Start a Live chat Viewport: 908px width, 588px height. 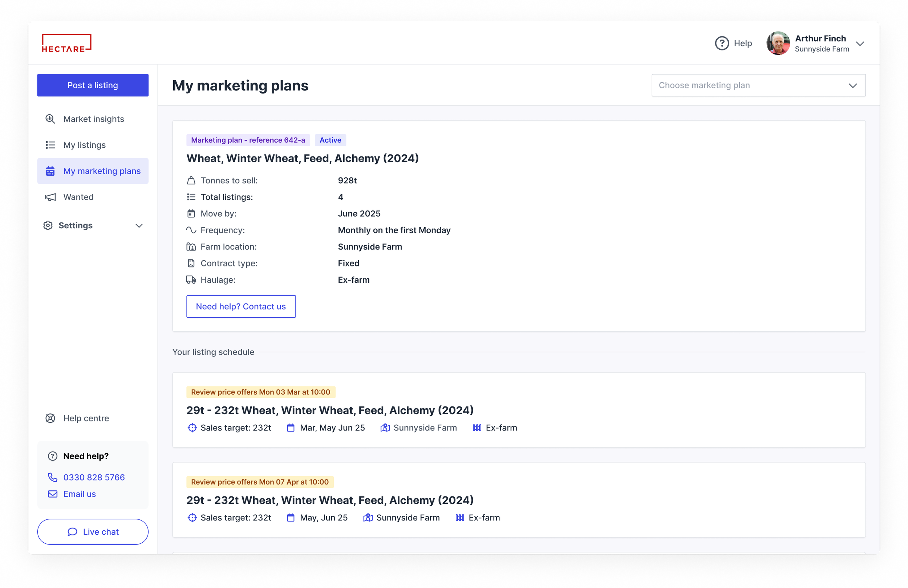93,532
